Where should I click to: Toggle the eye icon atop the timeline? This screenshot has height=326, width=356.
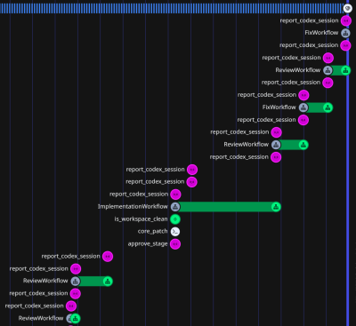coord(347,8)
